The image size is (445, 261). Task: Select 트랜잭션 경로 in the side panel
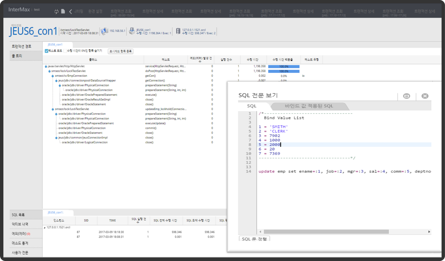(22, 46)
